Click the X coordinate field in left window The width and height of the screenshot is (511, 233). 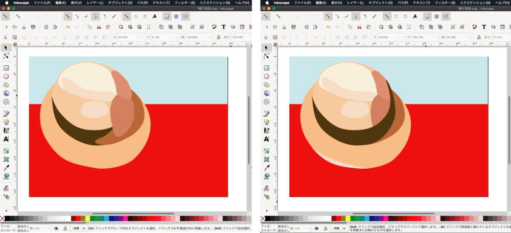[124, 37]
